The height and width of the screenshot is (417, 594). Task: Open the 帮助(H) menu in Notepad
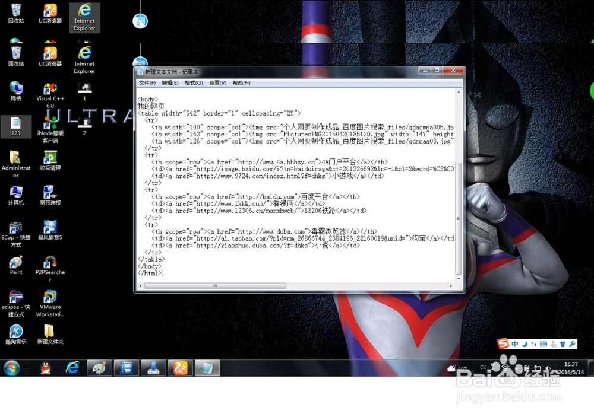click(x=241, y=83)
